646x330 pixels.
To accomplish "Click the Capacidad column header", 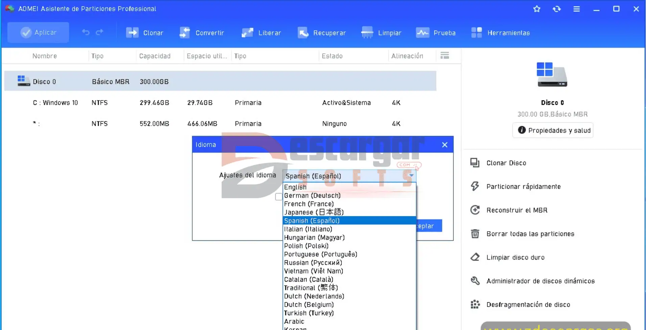I will coord(155,56).
